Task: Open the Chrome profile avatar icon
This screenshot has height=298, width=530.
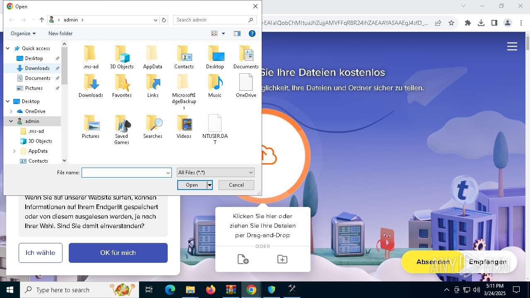Action: [x=508, y=23]
